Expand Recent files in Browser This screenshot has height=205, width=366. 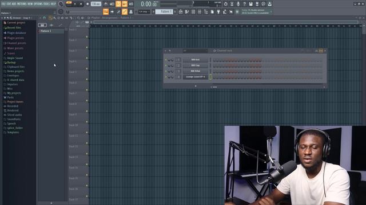14,28
